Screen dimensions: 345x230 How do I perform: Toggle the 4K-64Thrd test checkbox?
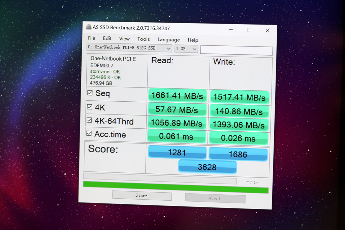89,120
